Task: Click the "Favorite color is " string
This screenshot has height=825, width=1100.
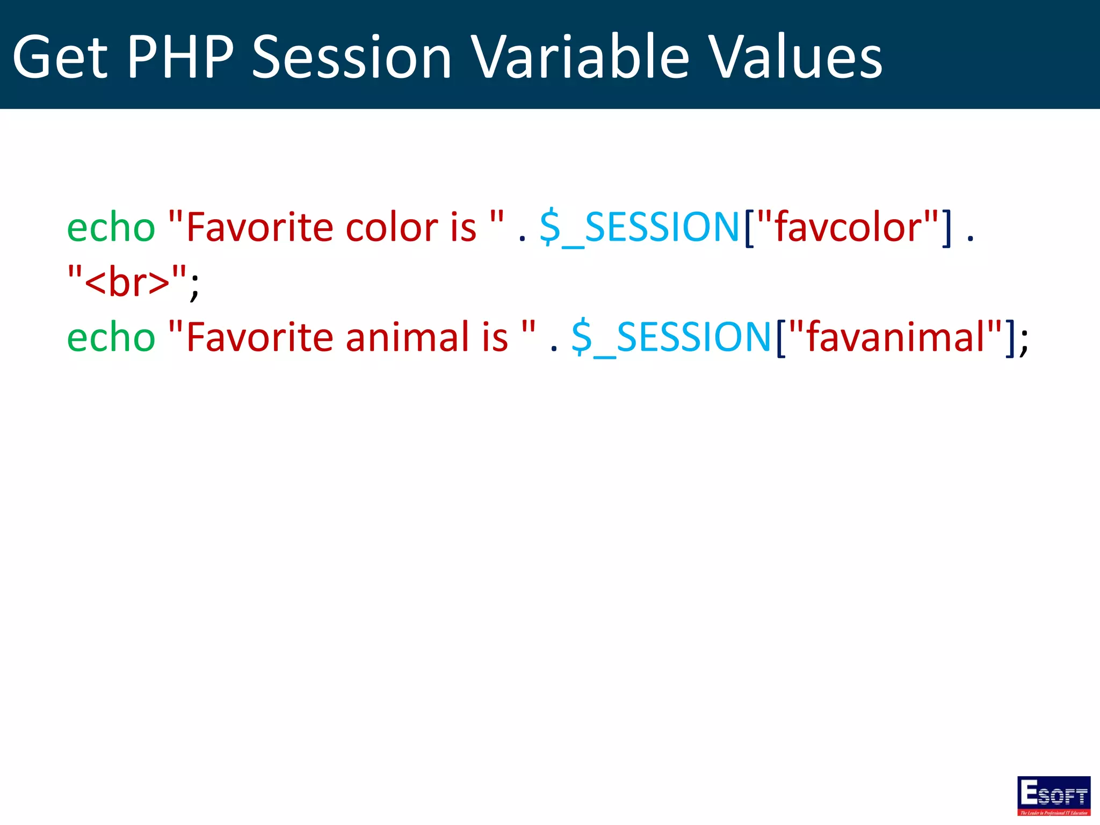Action: click(336, 227)
